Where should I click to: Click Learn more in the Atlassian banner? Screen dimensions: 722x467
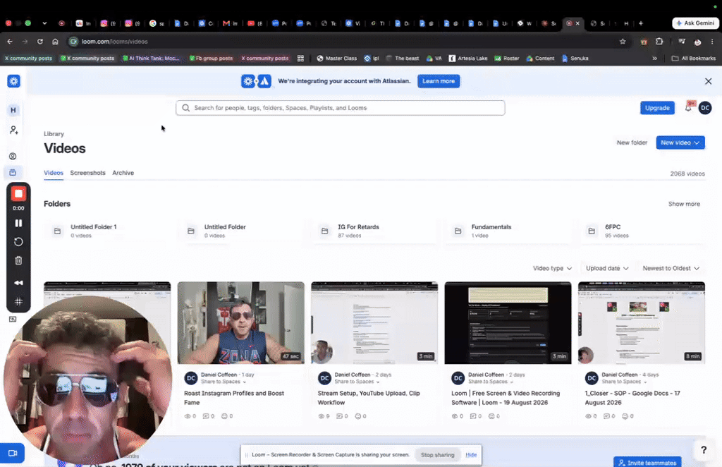tap(439, 81)
